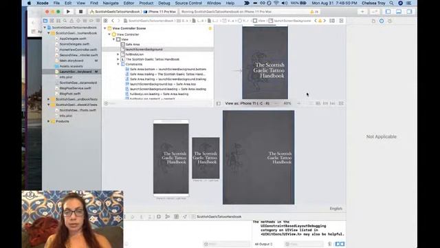
Task: Open the Xcode menu
Action: pos(43,3)
